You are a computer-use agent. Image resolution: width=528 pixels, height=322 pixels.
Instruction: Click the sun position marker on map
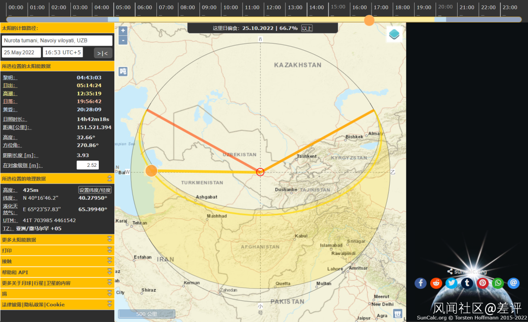tap(152, 171)
